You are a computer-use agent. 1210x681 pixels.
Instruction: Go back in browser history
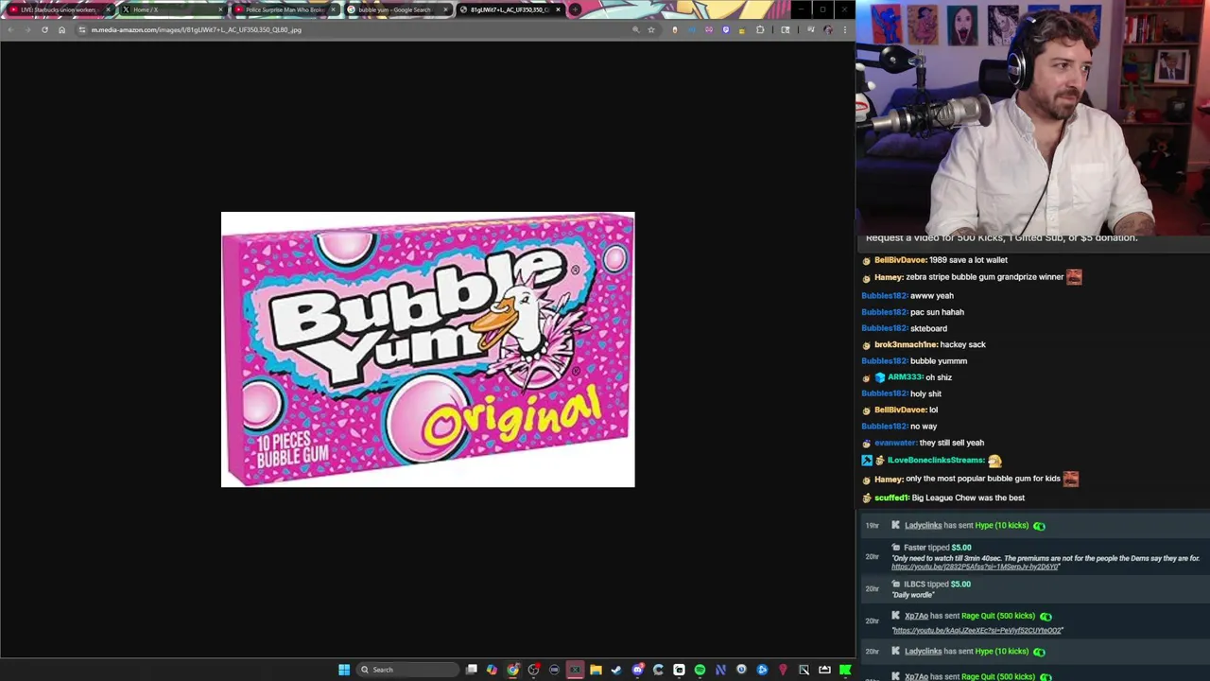pos(10,29)
